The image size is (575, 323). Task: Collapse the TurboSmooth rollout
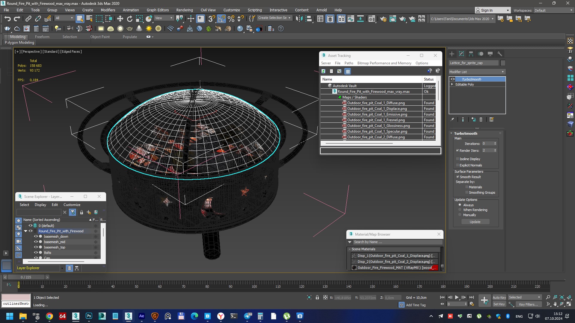pyautogui.click(x=452, y=134)
